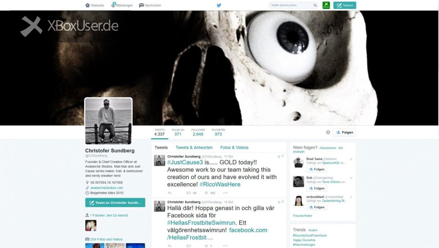Open more options on JustCause3 tweet
Screen dimensions: 439x248
point(225,193)
